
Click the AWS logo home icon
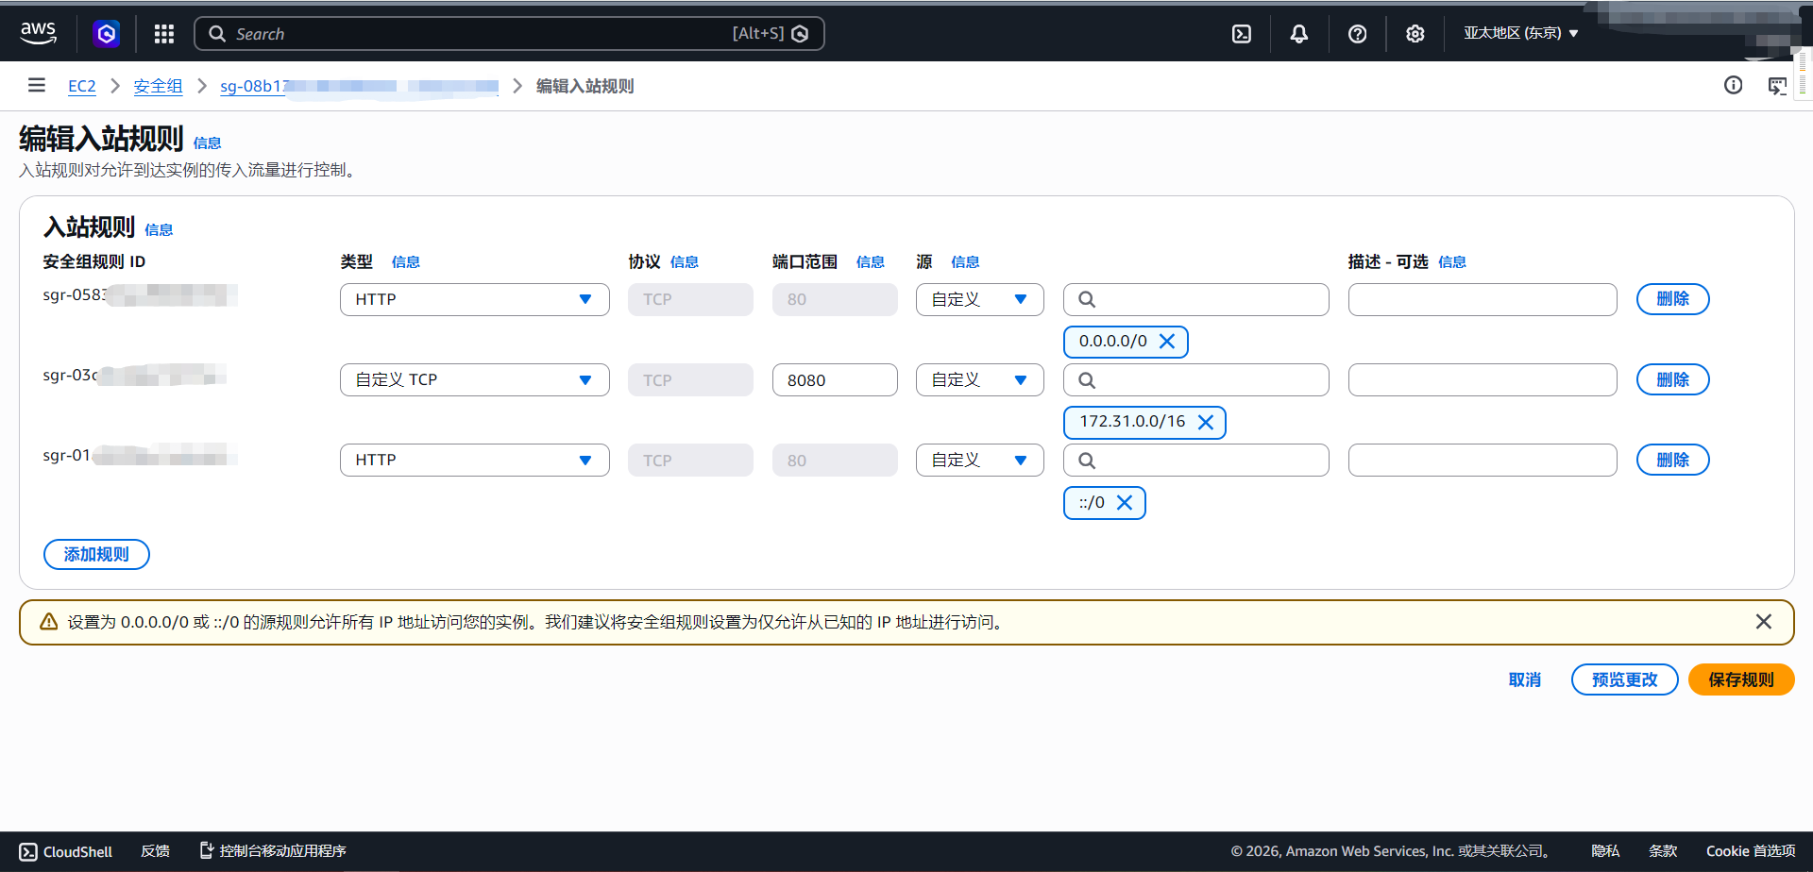39,33
